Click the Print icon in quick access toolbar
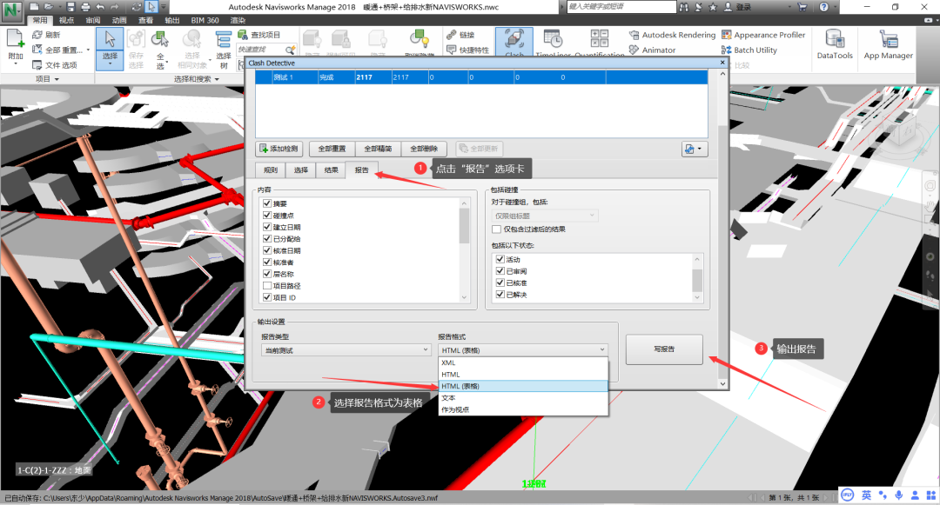Screen dimensions: 940x505 tap(85, 7)
